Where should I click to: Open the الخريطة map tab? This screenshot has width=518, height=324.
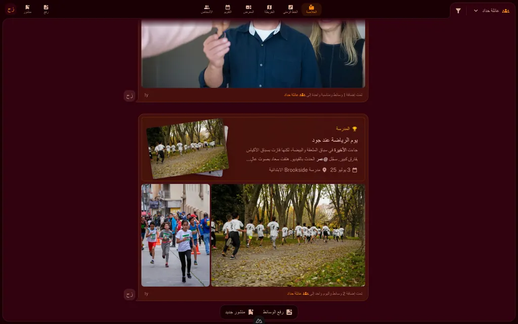[269, 9]
